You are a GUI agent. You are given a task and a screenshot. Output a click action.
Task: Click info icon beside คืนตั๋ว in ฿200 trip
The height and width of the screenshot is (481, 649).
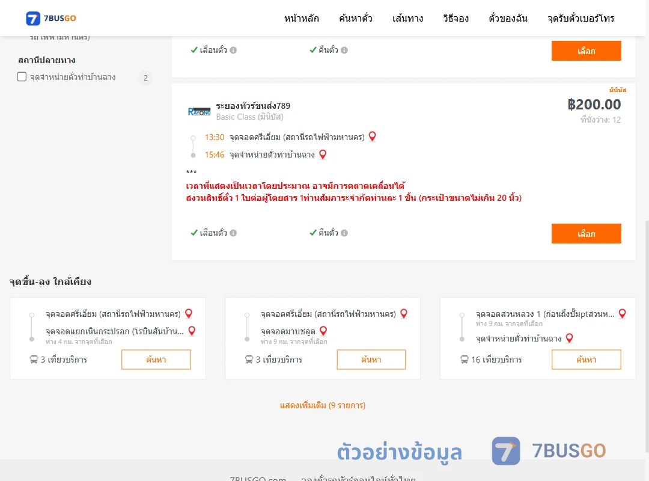click(344, 233)
